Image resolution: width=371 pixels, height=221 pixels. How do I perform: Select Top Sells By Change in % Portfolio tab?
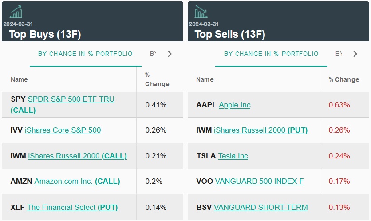[x=271, y=54]
